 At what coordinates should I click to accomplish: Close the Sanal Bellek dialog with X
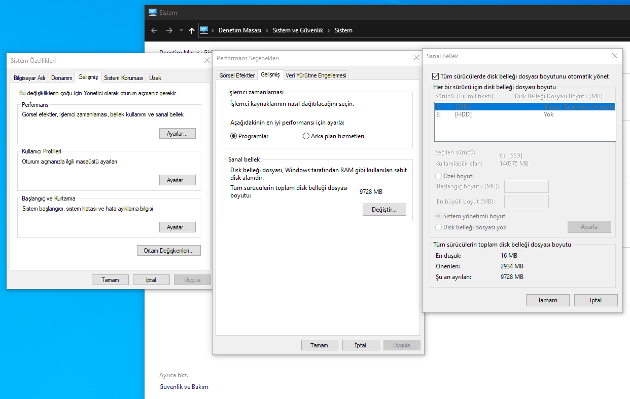tap(615, 56)
